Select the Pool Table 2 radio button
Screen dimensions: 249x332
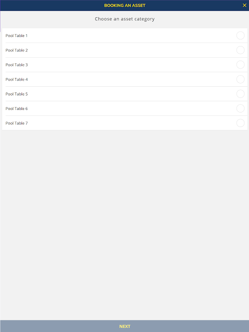tap(240, 50)
